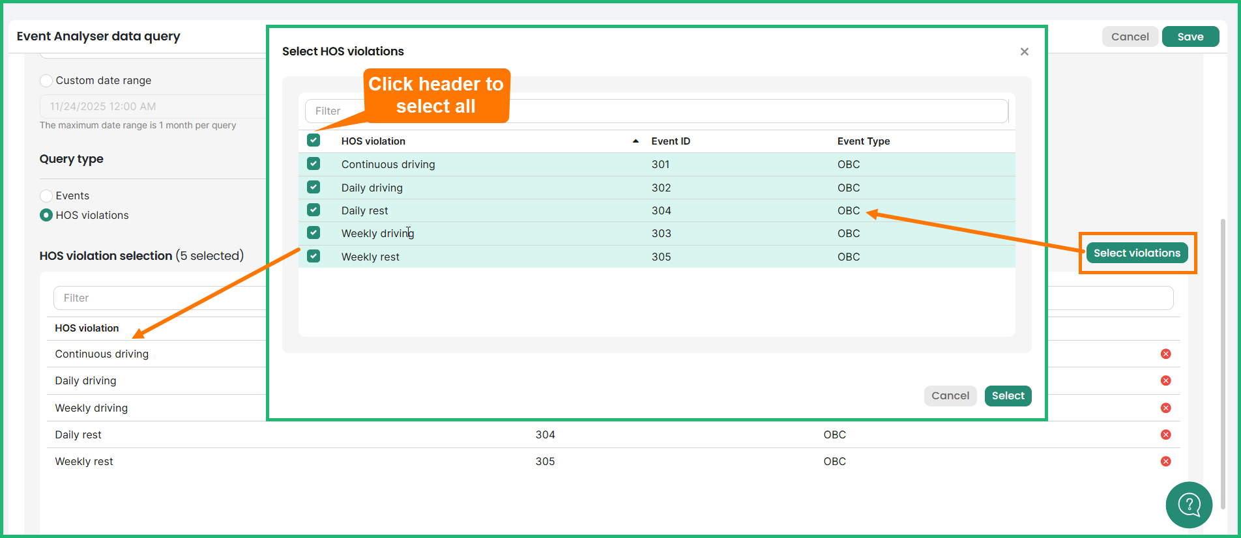The image size is (1241, 538).
Task: Select the Events query type radio
Action: click(x=46, y=195)
